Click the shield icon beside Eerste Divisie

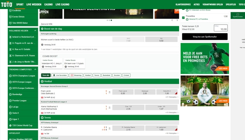(x=10, y=17)
